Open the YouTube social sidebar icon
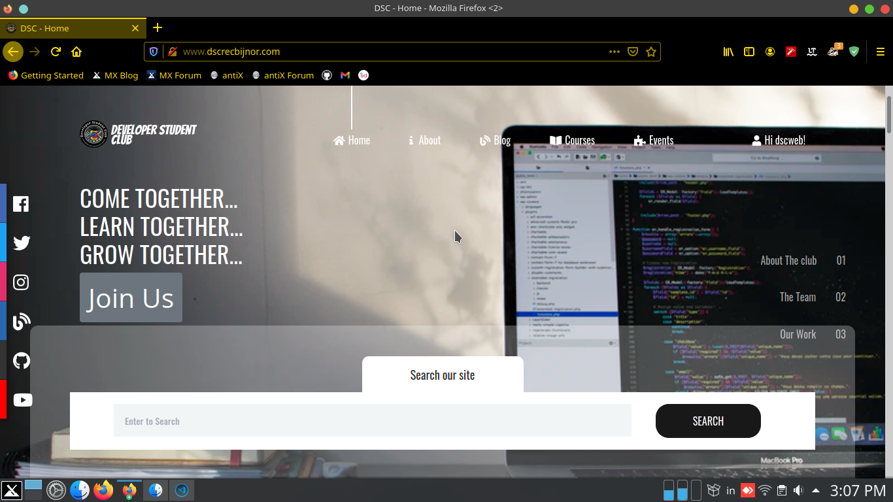The height and width of the screenshot is (502, 893). tap(22, 400)
